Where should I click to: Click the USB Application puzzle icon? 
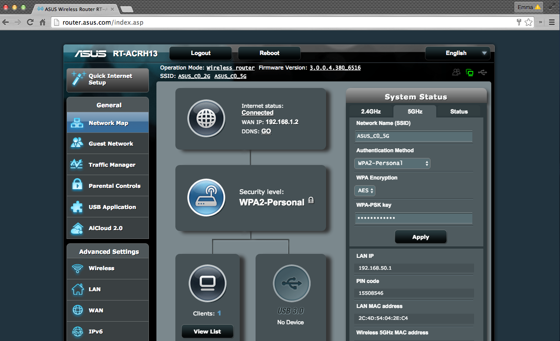click(77, 206)
